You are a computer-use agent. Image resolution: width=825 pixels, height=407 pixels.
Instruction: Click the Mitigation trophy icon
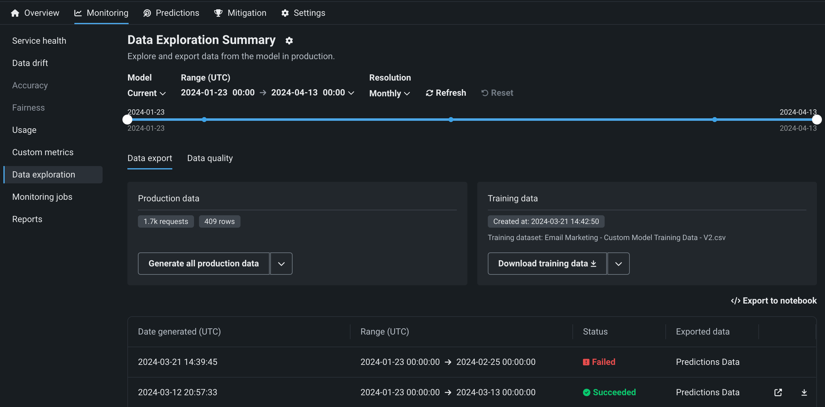tap(218, 13)
